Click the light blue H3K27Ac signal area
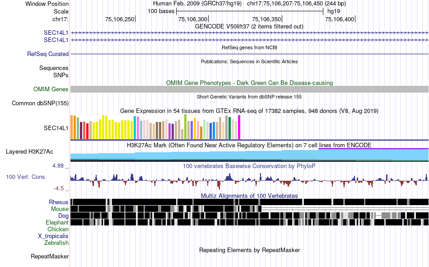Image resolution: width=429 pixels, height=267 pixels. (249, 155)
